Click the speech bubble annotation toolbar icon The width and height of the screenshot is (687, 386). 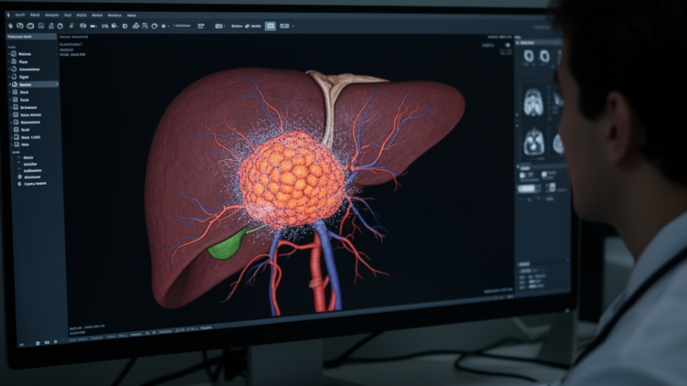(82, 27)
